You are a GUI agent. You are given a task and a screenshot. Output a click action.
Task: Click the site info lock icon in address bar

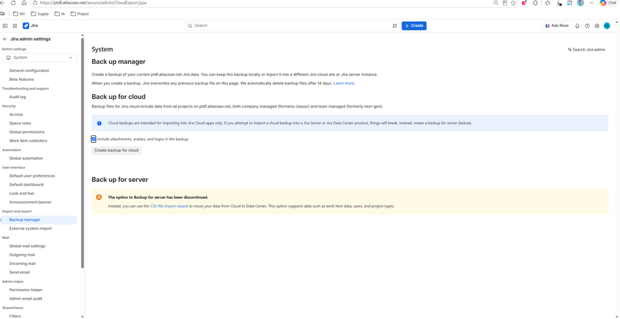tap(35, 2)
